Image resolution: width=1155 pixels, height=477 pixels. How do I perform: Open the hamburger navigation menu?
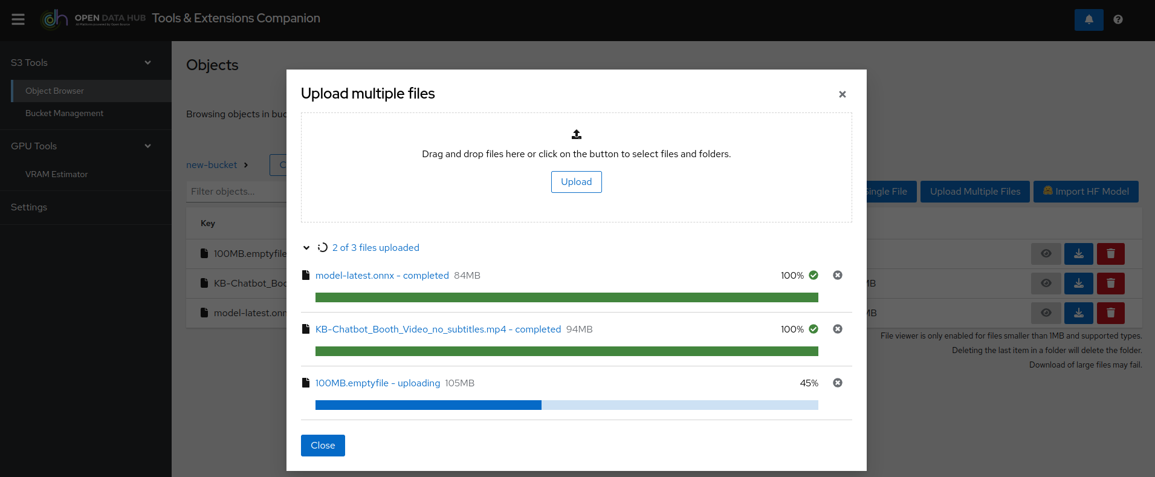tap(18, 19)
